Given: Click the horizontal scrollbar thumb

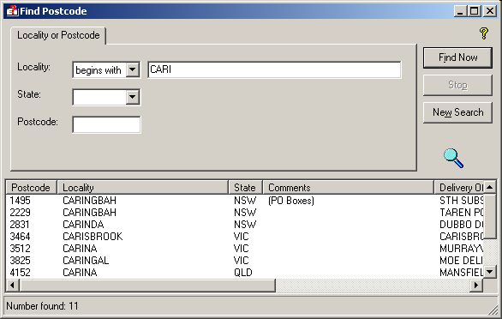Looking at the screenshot, I should click(147, 285).
